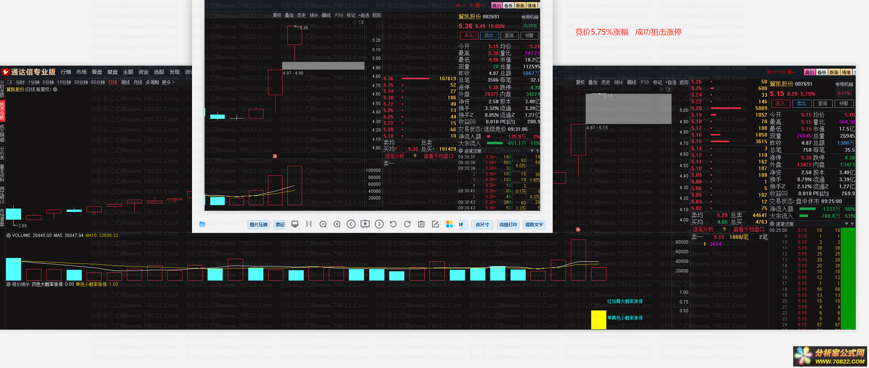
Task: Open the 看盘 menu
Action: tap(97, 72)
